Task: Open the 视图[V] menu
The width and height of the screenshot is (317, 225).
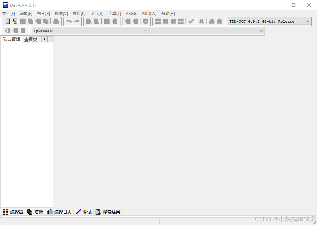Action: [61, 14]
